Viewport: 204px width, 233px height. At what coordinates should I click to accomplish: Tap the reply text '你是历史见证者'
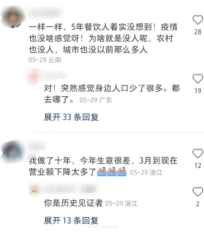click(73, 203)
